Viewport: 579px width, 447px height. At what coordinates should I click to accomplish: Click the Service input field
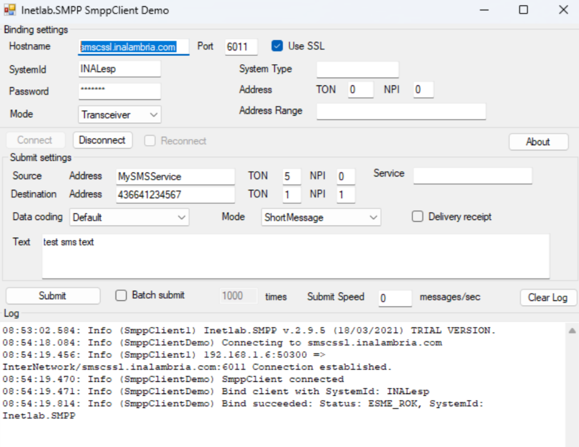pos(473,176)
